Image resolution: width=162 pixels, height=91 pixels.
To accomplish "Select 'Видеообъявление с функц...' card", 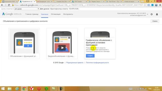I will pos(62,43).
